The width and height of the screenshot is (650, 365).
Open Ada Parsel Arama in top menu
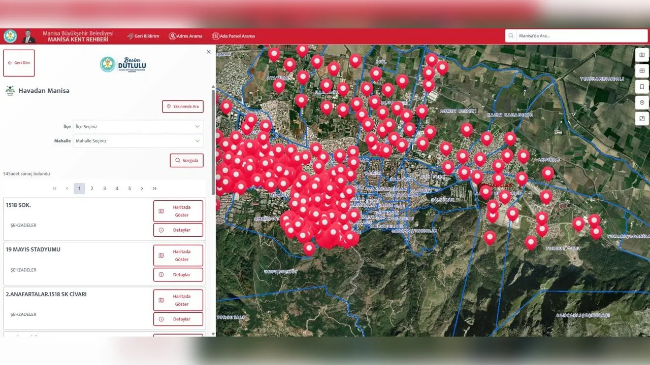[x=234, y=36]
